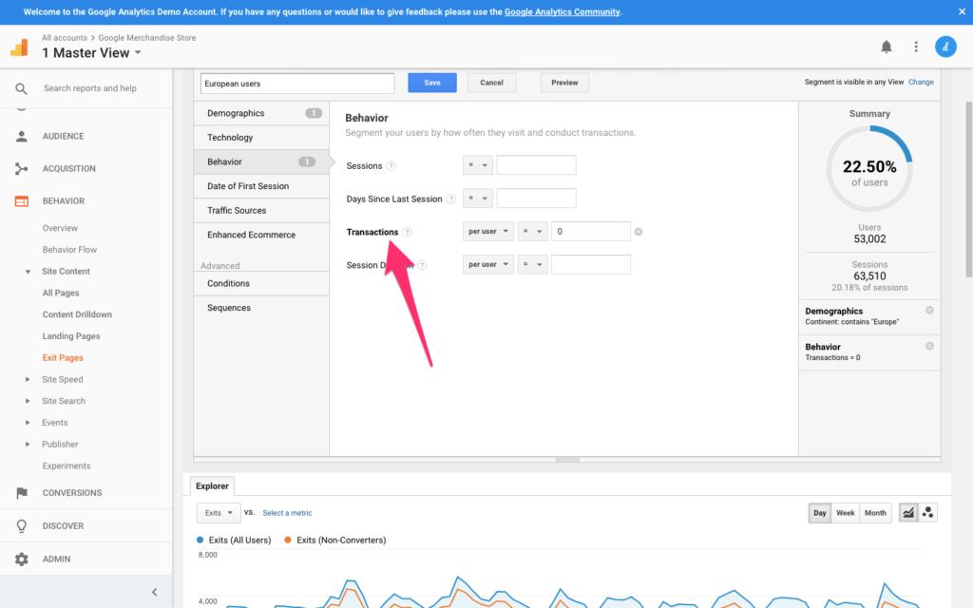Click the help icon next to Transactions
Image resolution: width=973 pixels, height=608 pixels.
pos(408,232)
